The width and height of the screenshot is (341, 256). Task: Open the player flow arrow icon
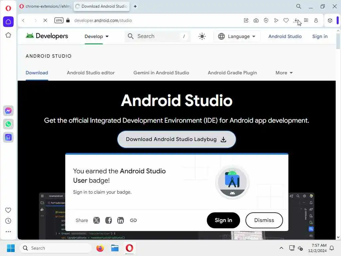click(x=276, y=20)
